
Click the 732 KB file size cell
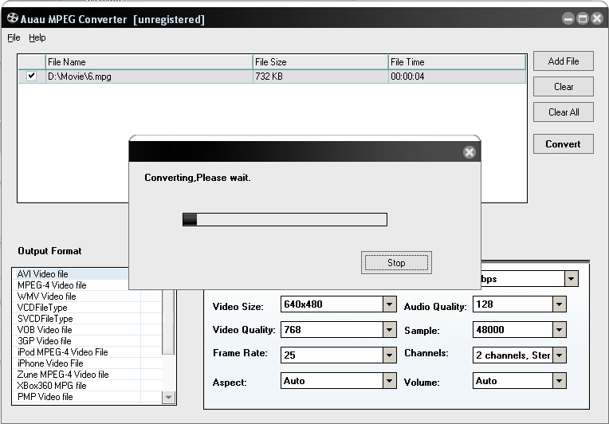click(x=320, y=77)
